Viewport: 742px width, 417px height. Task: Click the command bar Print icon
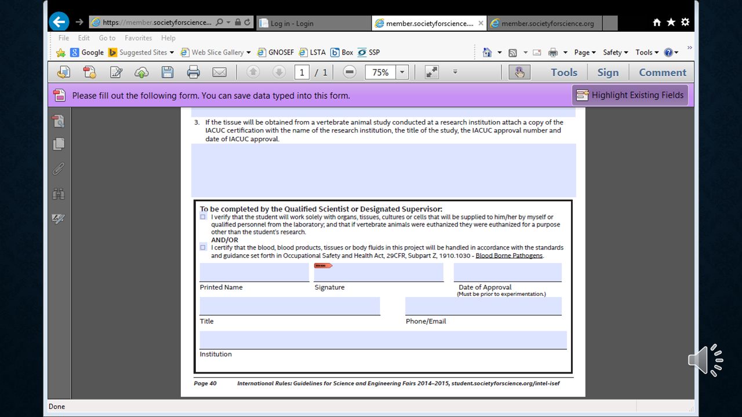(553, 52)
